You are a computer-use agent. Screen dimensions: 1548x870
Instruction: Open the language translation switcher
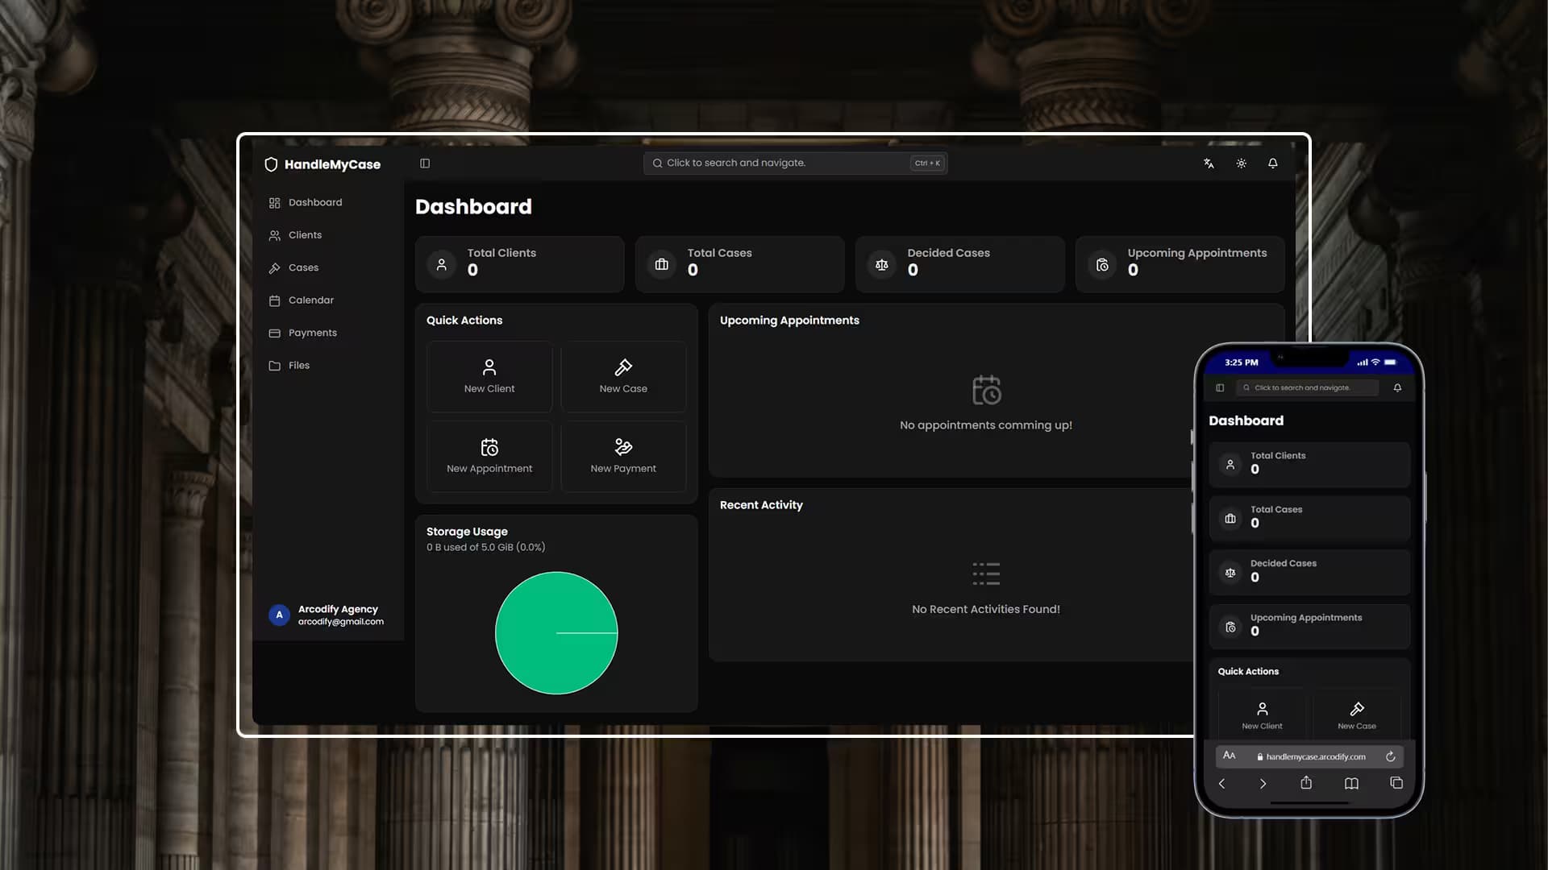click(1208, 163)
